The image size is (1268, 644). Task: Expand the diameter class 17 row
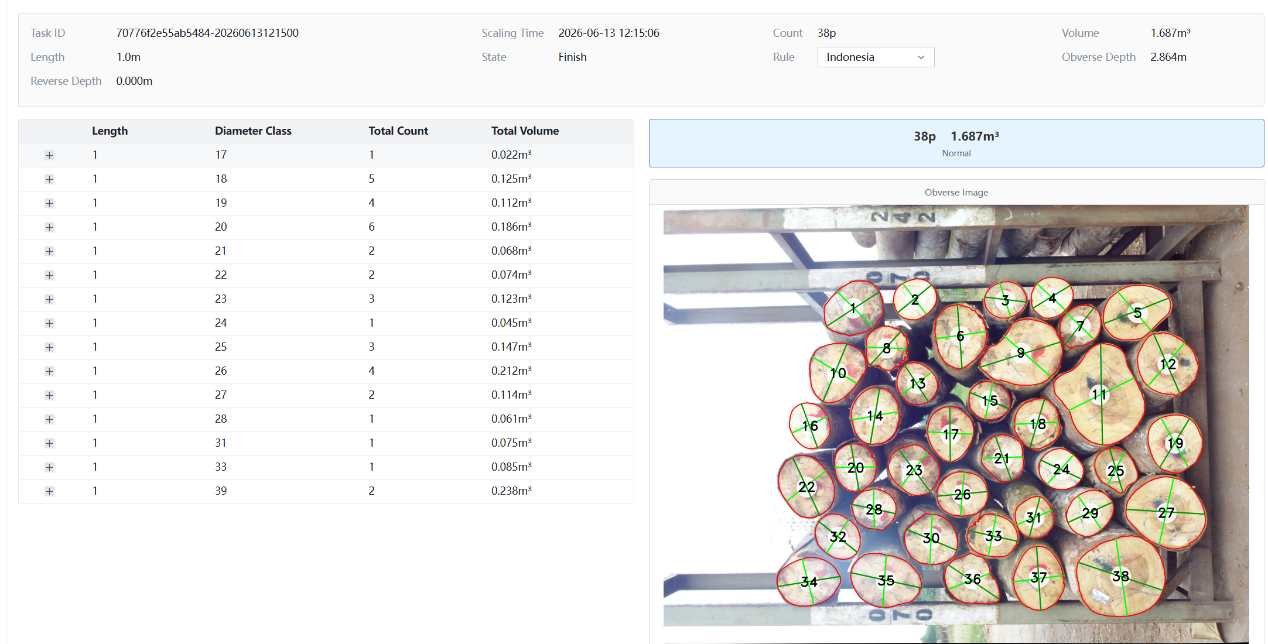(49, 155)
